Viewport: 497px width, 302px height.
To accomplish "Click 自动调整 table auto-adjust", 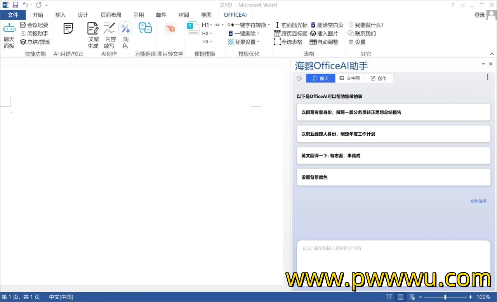I will pos(324,42).
